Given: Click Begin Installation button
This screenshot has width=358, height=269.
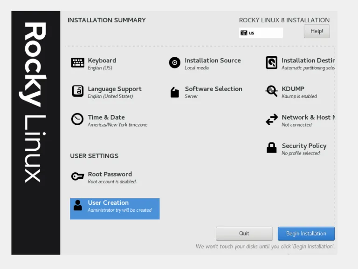Looking at the screenshot, I should click(306, 234).
